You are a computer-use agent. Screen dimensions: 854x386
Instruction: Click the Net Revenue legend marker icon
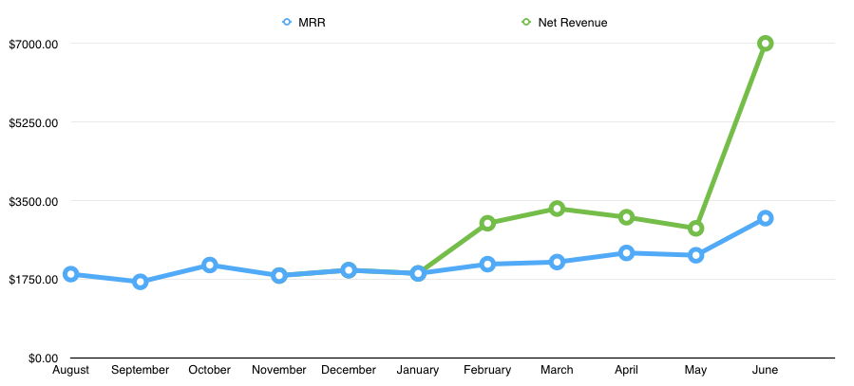pos(525,22)
